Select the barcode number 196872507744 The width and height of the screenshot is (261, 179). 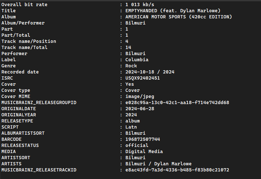(142, 139)
